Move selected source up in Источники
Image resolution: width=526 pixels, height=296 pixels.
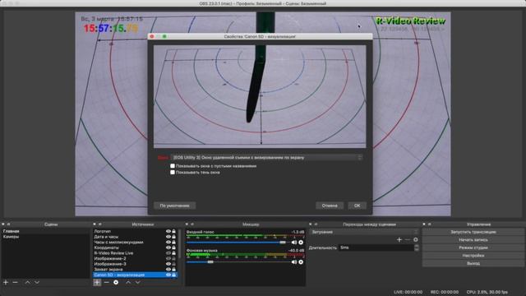[x=128, y=282]
